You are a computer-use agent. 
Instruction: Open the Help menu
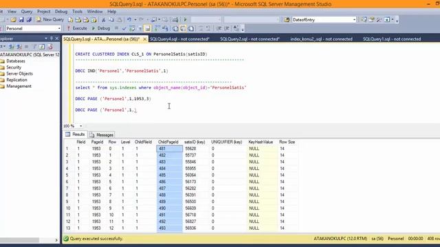111,12
